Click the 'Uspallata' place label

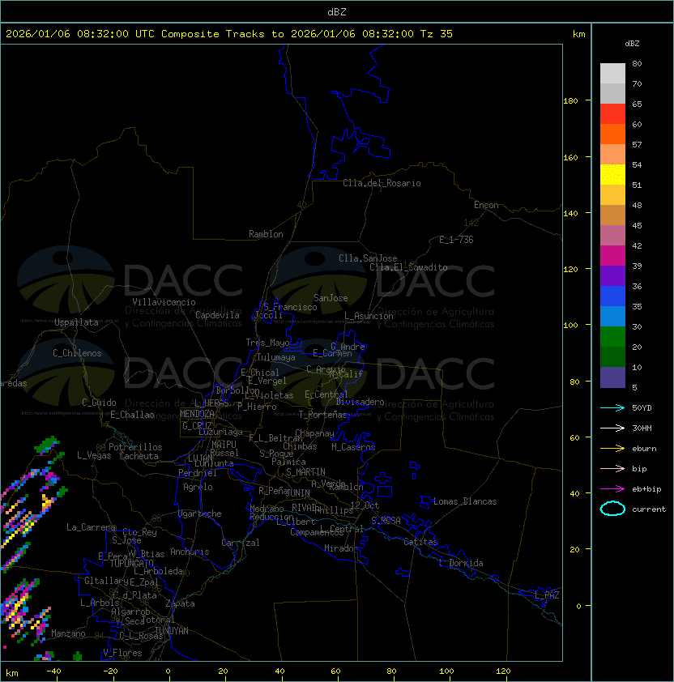tap(76, 322)
